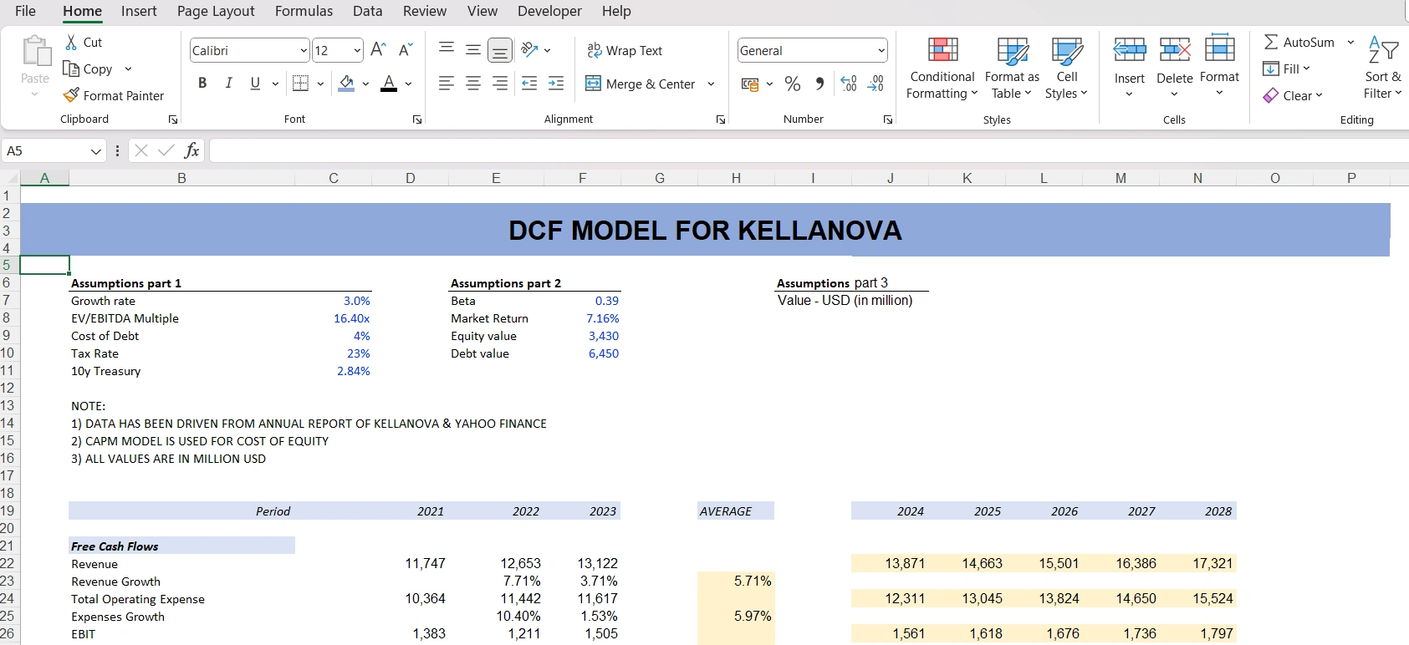Toggle Wrap Text on
Viewport: 1409px width, 645px height.
click(x=625, y=50)
